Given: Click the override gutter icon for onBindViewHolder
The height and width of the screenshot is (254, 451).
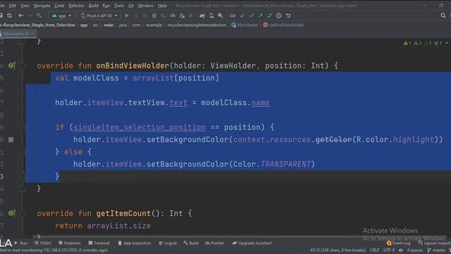Looking at the screenshot, I should coord(11,66).
